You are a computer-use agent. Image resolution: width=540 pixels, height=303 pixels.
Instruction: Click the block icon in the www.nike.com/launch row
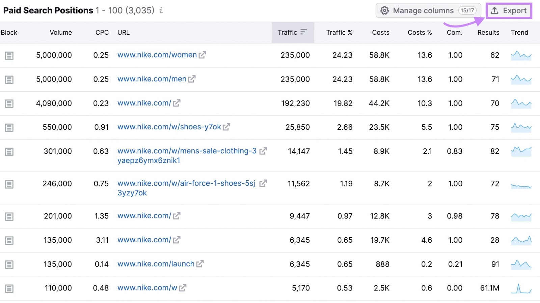coord(9,265)
